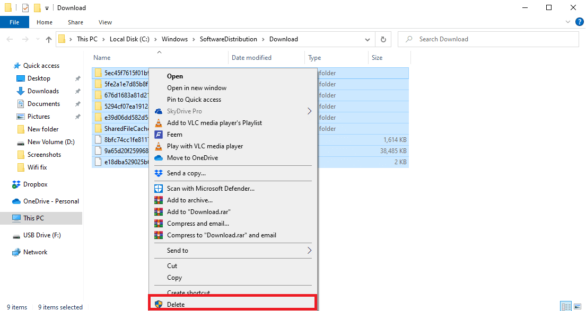Click the Dropbox icon next to Send a copy
The height and width of the screenshot is (311, 586).
pyautogui.click(x=158, y=173)
